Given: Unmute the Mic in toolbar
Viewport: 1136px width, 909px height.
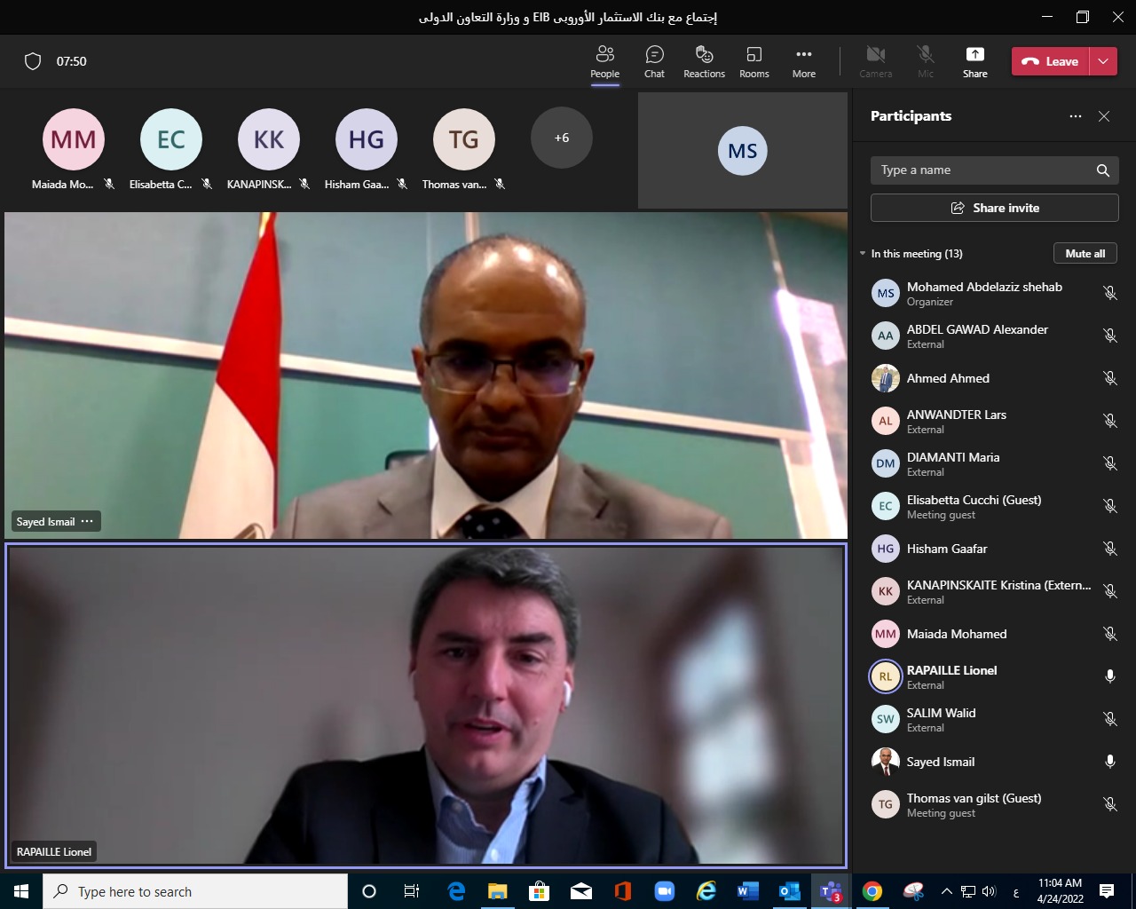Looking at the screenshot, I should (x=926, y=61).
